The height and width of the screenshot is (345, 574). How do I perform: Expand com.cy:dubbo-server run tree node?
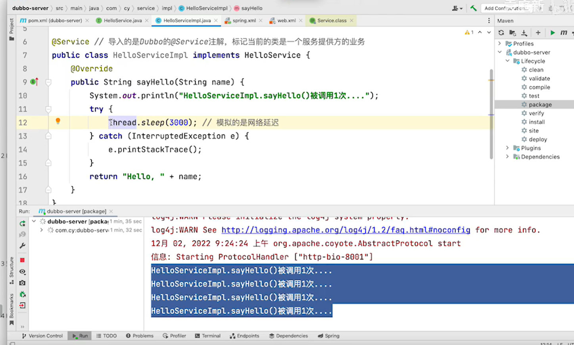(41, 230)
